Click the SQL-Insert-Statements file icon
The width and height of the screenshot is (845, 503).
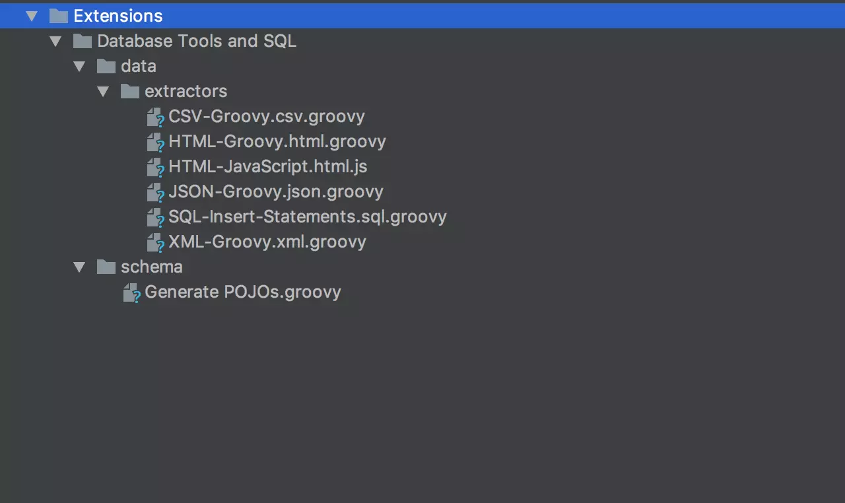154,218
